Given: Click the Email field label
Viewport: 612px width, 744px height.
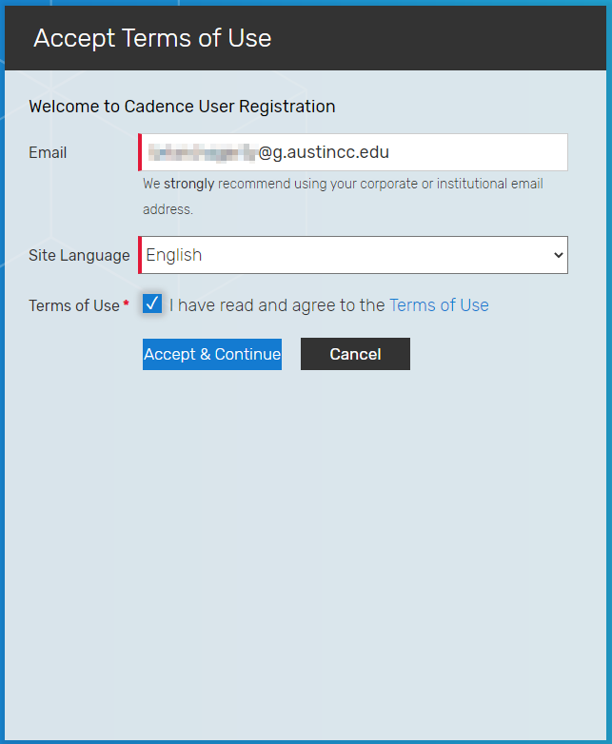Looking at the screenshot, I should click(48, 152).
